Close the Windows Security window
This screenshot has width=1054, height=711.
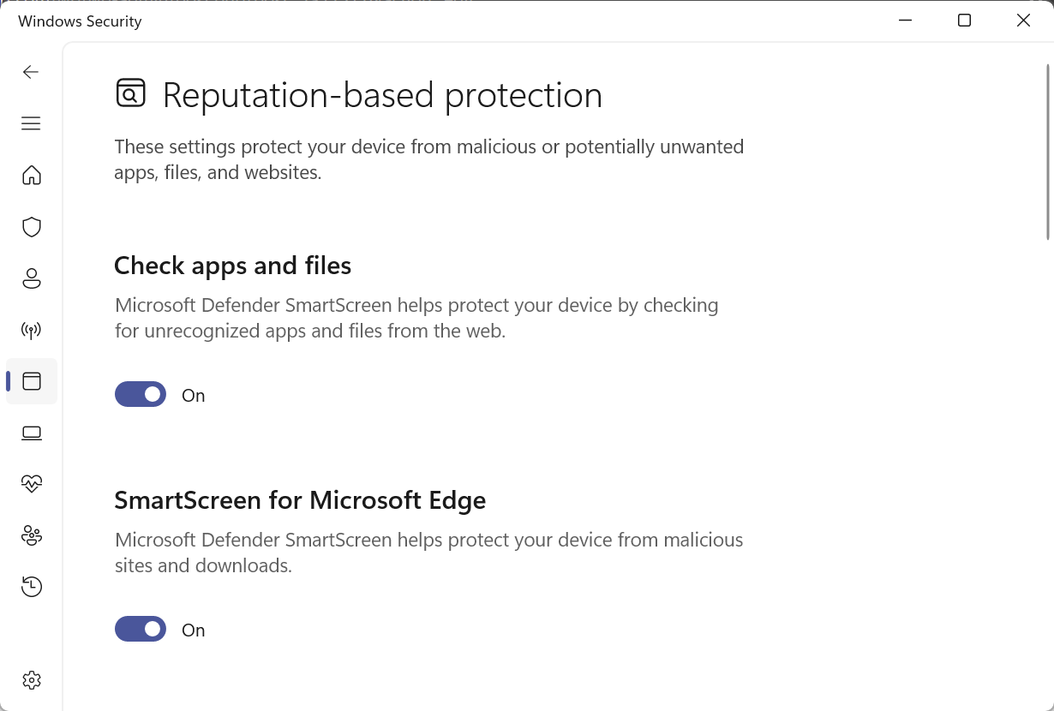pos(1023,21)
